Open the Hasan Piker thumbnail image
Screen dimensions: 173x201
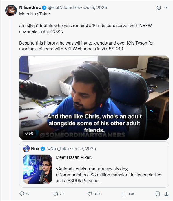click(38, 169)
